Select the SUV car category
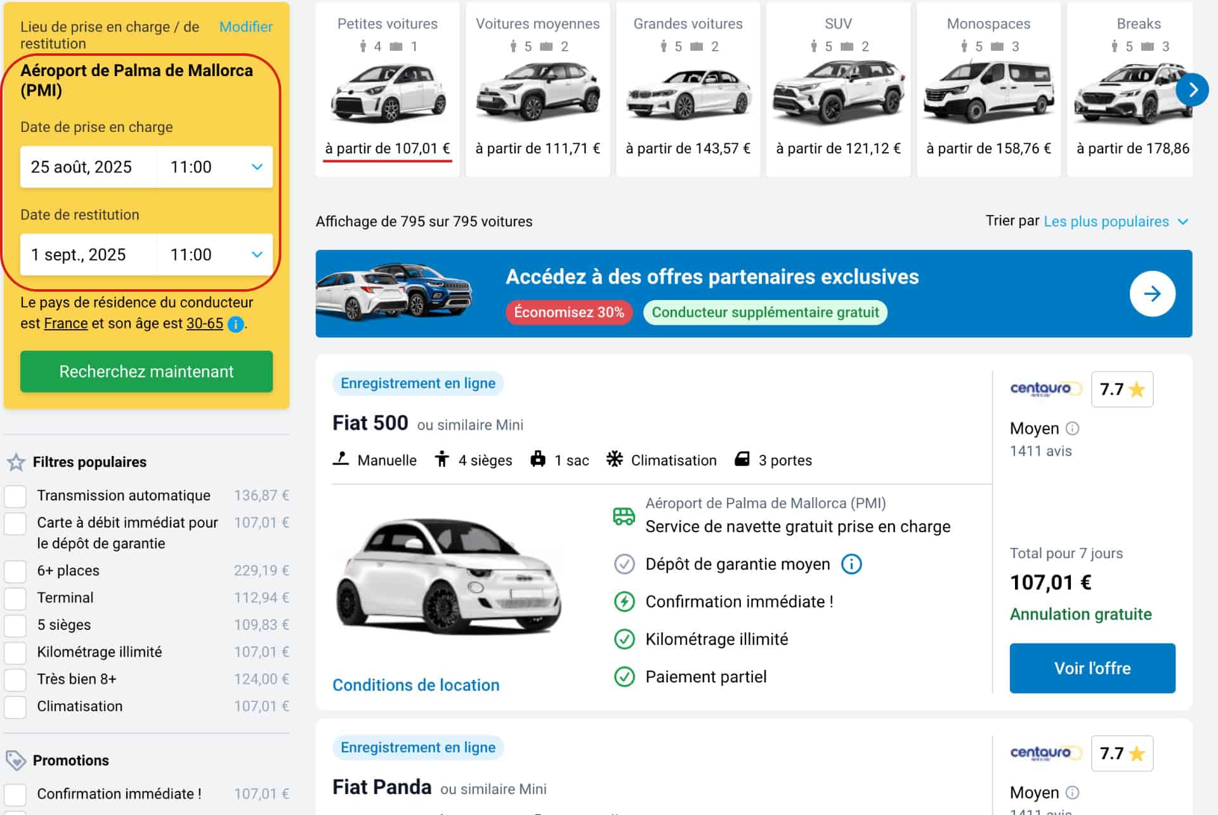The height and width of the screenshot is (815, 1218). pos(838,89)
